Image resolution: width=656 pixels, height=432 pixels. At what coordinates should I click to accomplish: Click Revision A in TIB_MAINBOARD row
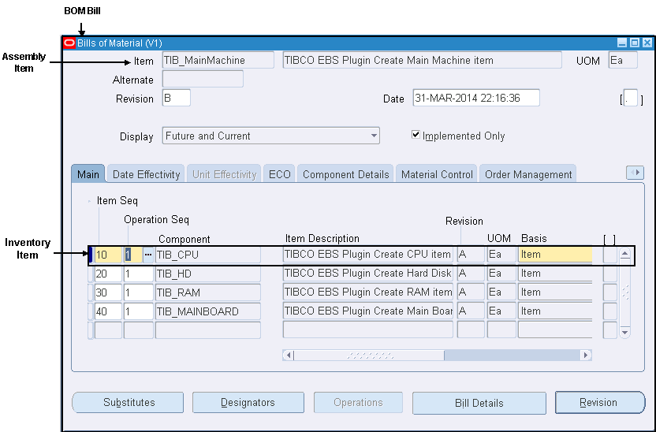pos(471,311)
